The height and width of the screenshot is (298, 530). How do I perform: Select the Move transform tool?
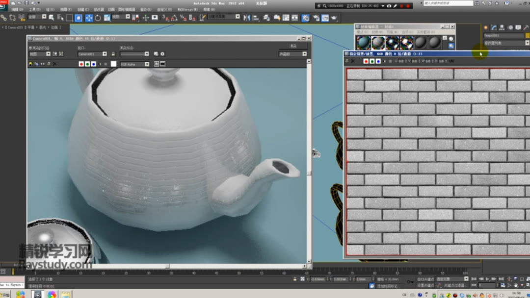[89, 18]
